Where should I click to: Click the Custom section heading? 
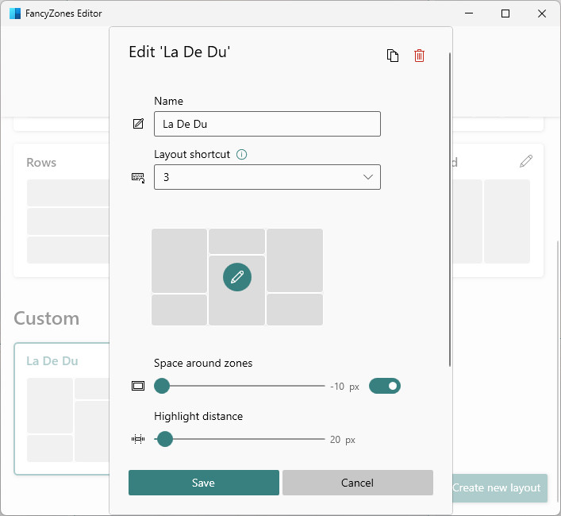[x=47, y=318]
